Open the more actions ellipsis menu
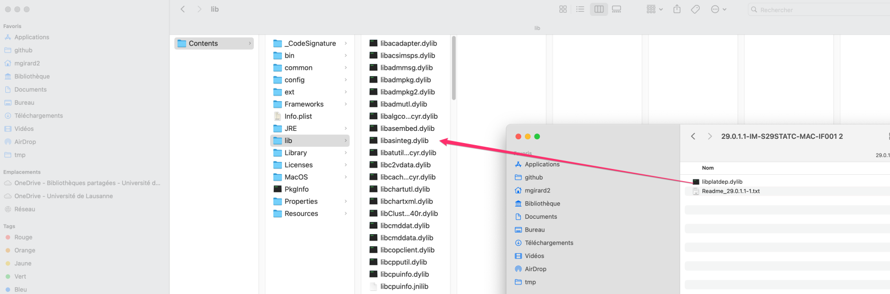 (x=718, y=9)
